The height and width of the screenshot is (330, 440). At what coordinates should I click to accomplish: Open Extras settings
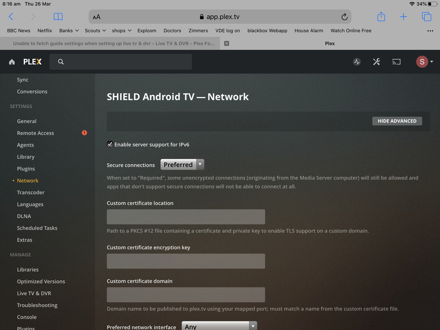point(24,240)
